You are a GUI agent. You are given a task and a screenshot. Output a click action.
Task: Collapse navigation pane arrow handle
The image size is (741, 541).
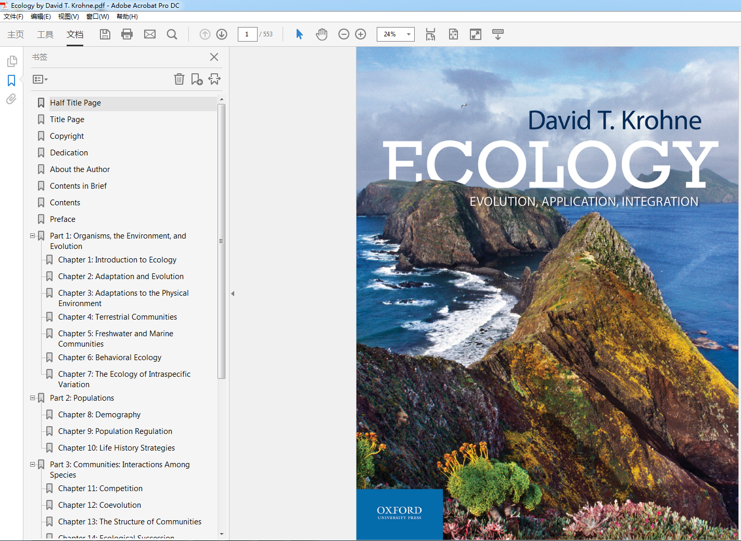[x=233, y=294]
